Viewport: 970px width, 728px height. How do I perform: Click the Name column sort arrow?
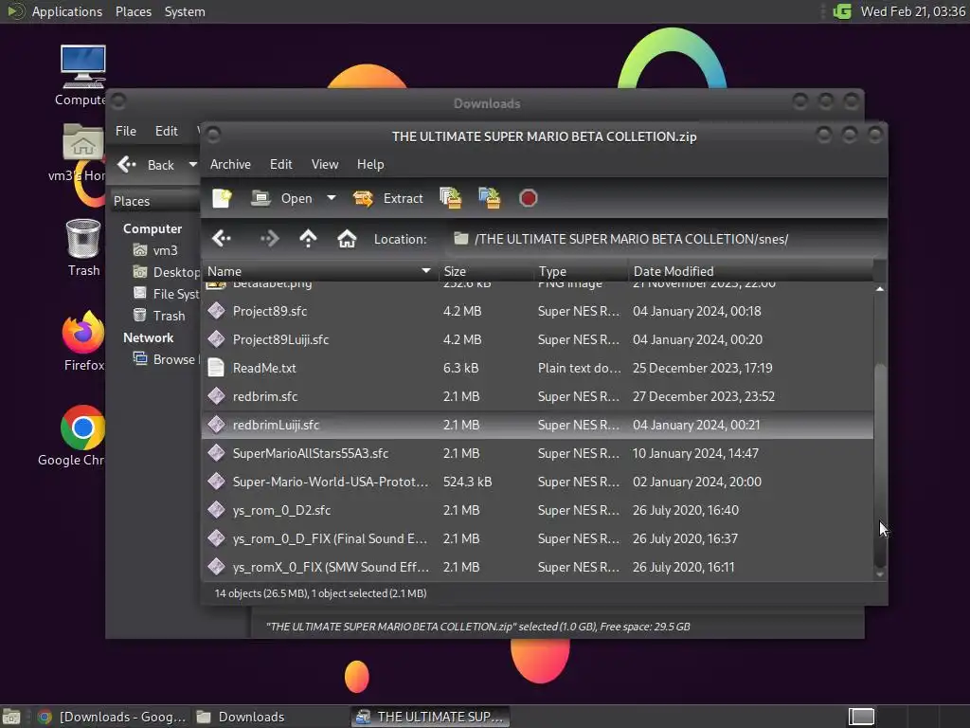pos(425,271)
